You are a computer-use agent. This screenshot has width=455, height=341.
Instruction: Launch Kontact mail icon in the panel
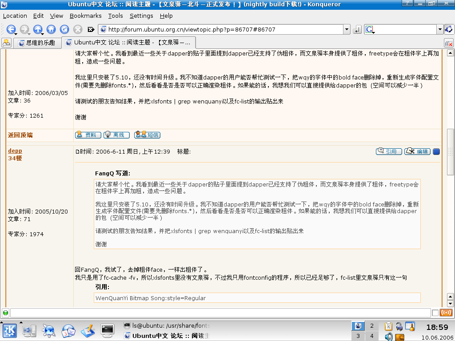tap(68, 331)
